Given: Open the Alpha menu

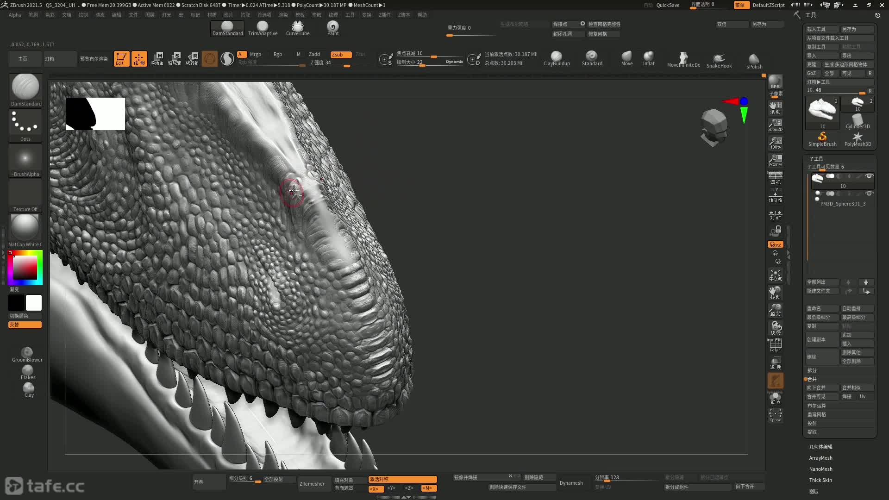Looking at the screenshot, I should 15,15.
